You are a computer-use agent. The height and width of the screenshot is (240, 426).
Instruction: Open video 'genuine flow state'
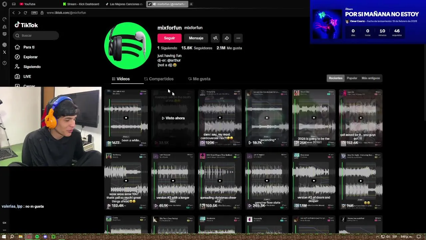coord(267,181)
